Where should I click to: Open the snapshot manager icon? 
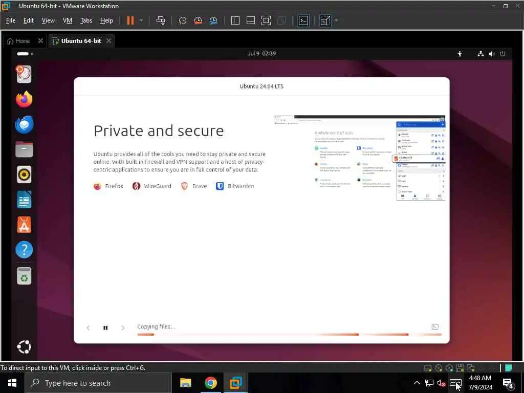213,20
